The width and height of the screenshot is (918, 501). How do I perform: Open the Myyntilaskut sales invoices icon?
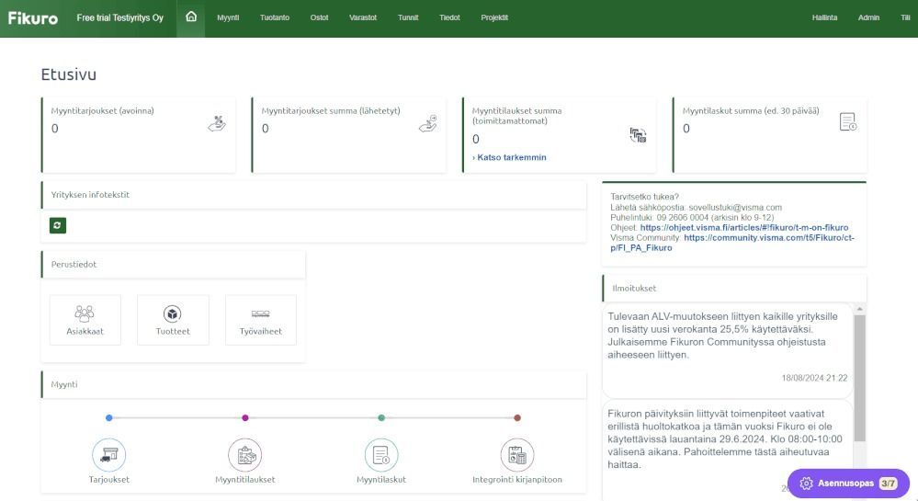coord(381,455)
